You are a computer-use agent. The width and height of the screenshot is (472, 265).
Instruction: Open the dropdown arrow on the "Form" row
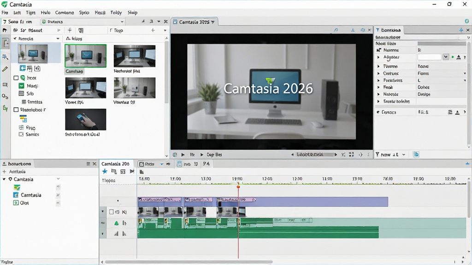(x=465, y=73)
